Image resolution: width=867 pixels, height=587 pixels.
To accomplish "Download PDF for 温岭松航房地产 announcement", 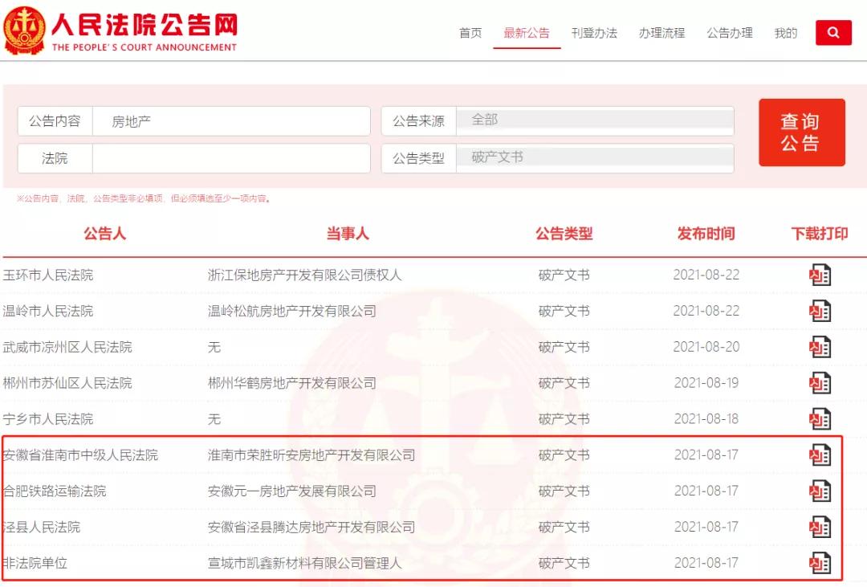I will 820,311.
